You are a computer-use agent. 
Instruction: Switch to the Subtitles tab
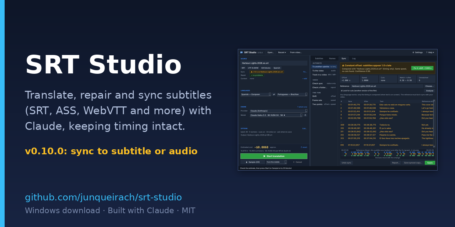pyautogui.click(x=319, y=58)
